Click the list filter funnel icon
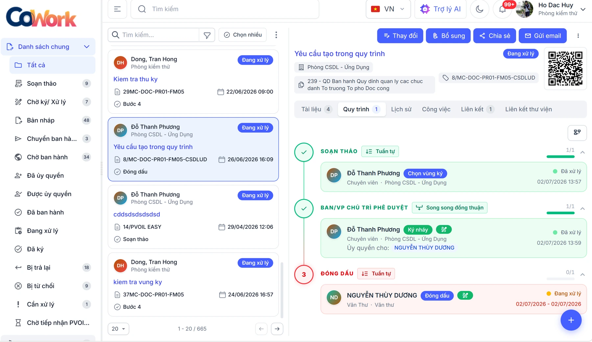This screenshot has height=342, width=592. point(207,35)
